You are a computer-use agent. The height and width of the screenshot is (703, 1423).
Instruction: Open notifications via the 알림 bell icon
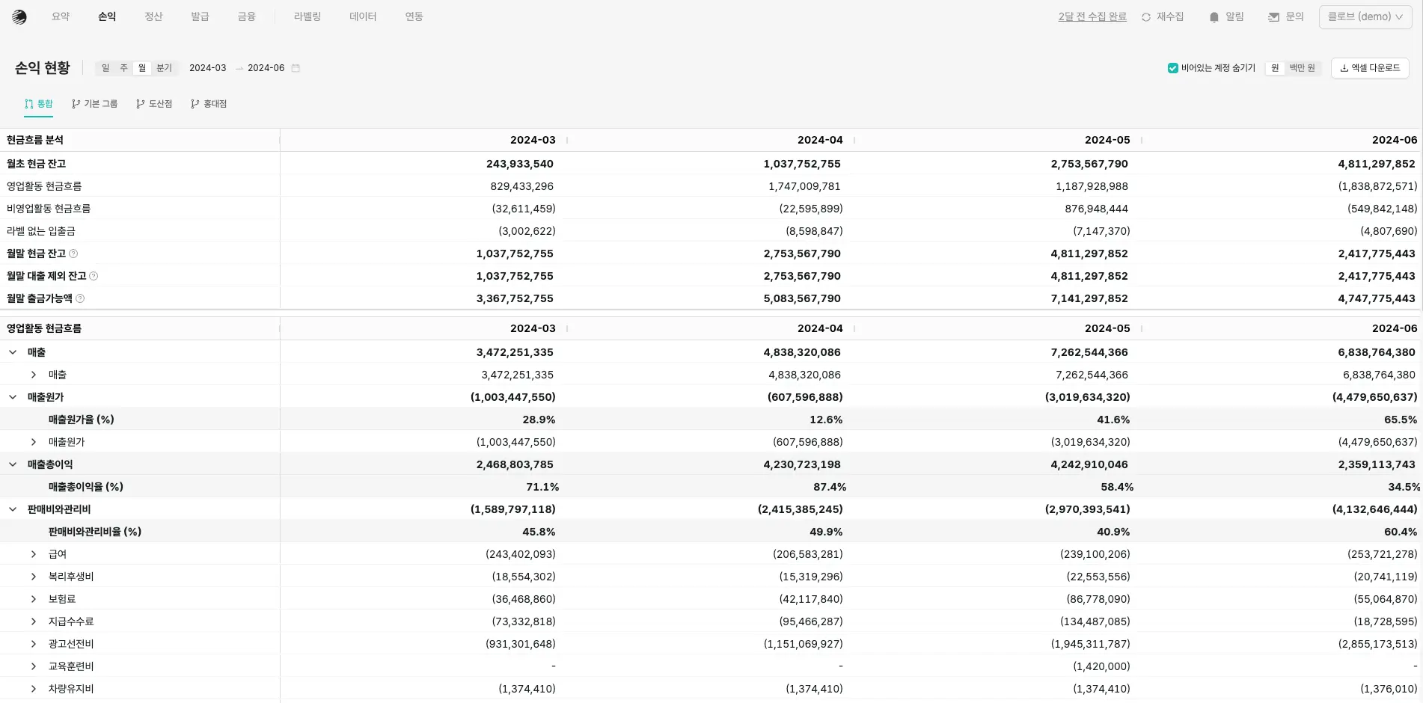click(1214, 17)
